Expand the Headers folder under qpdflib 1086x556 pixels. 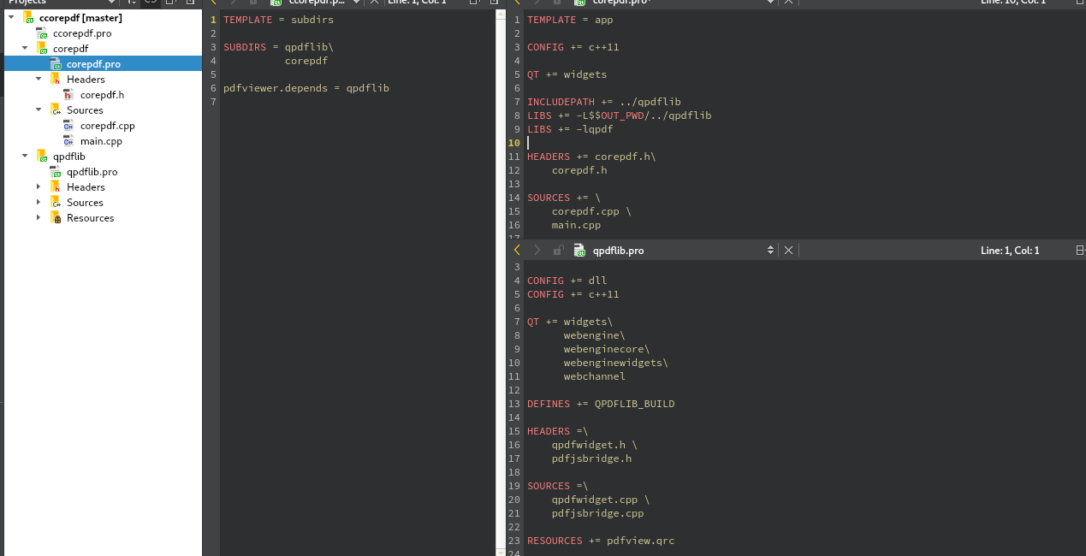pyautogui.click(x=39, y=187)
